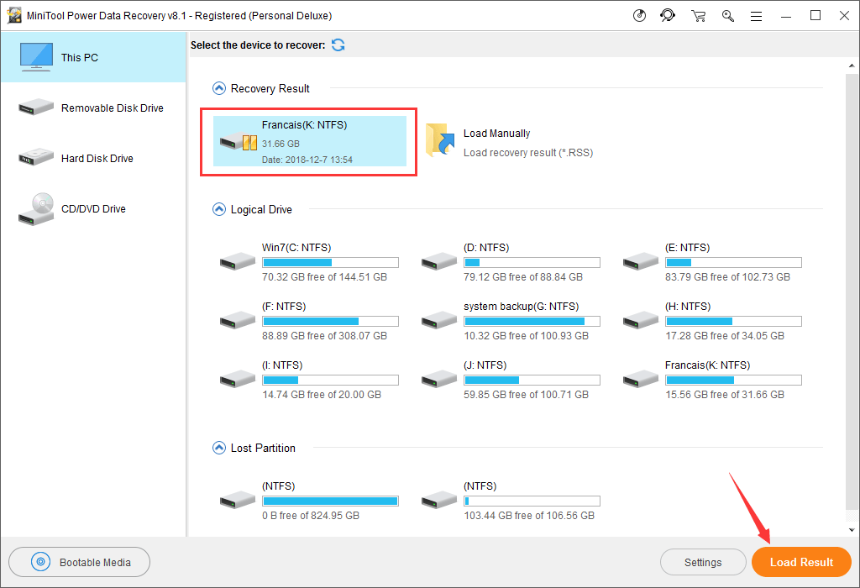Select the (E: NTFS) drive icon
860x588 pixels.
(641, 261)
